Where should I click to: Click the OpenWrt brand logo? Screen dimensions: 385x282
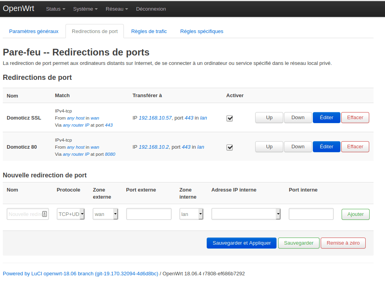point(19,9)
